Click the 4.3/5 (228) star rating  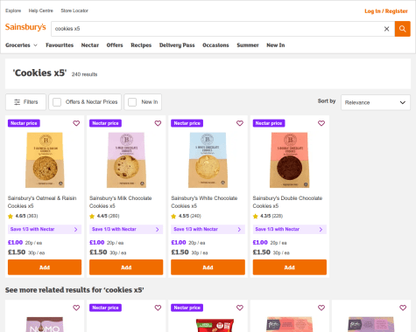pos(268,216)
